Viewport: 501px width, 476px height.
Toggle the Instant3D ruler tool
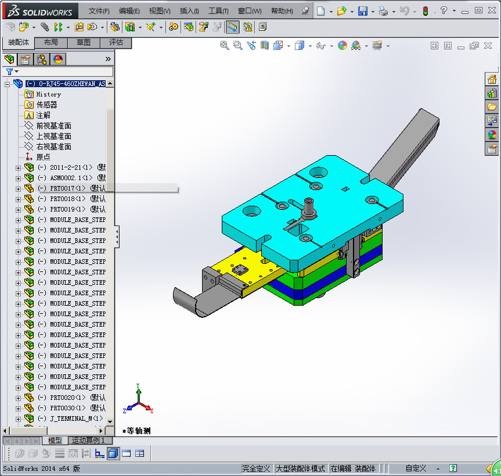click(x=233, y=27)
